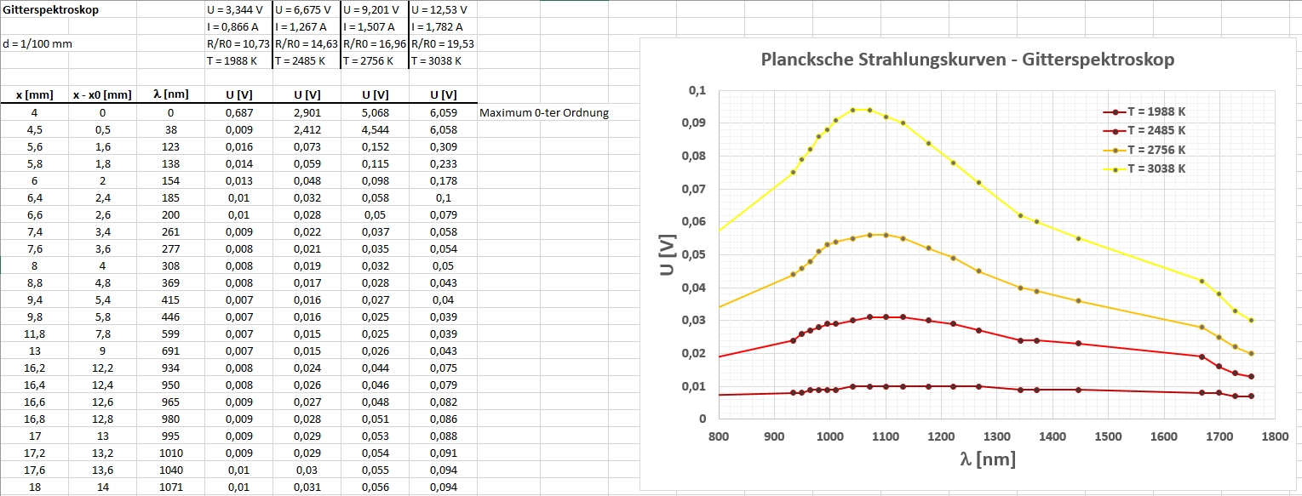This screenshot has height=496, width=1302.
Task: Click the horizontal axis title 'λ [nm]' below chart
Action: point(988,459)
